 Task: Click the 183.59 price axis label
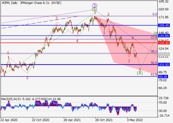point(164,9)
